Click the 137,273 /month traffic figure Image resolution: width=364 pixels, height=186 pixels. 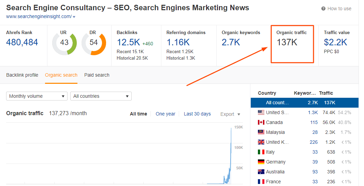point(68,113)
